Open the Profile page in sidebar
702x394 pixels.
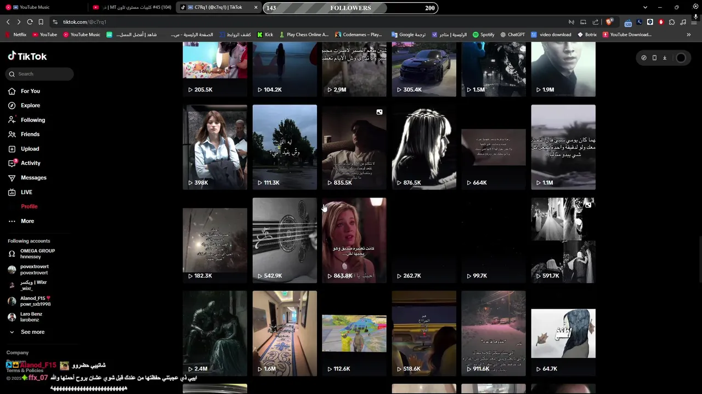tap(29, 206)
